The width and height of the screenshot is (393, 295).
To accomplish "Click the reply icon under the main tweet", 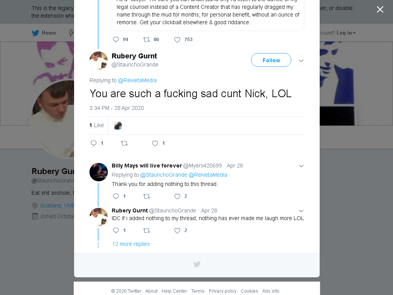I will pos(94,143).
